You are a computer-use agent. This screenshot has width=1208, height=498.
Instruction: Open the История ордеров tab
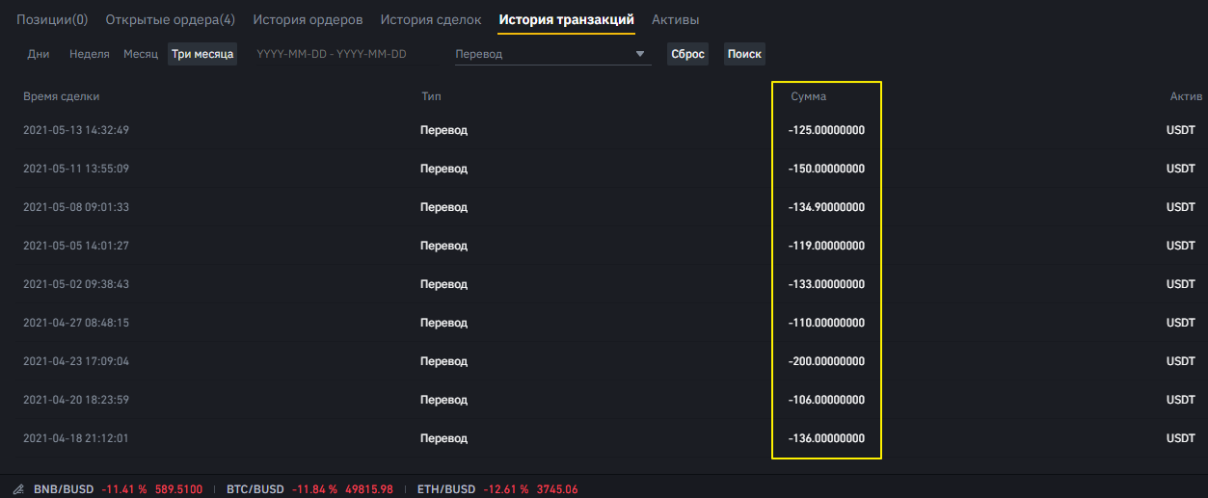(x=308, y=19)
